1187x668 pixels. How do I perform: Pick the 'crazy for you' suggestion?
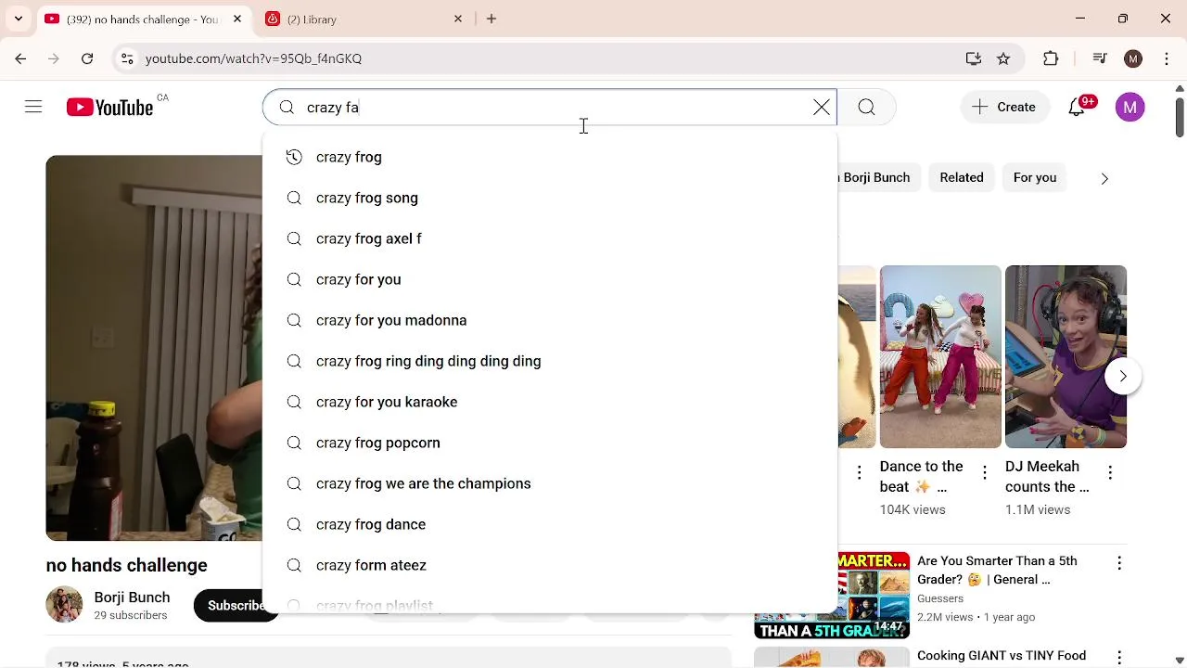(550, 279)
